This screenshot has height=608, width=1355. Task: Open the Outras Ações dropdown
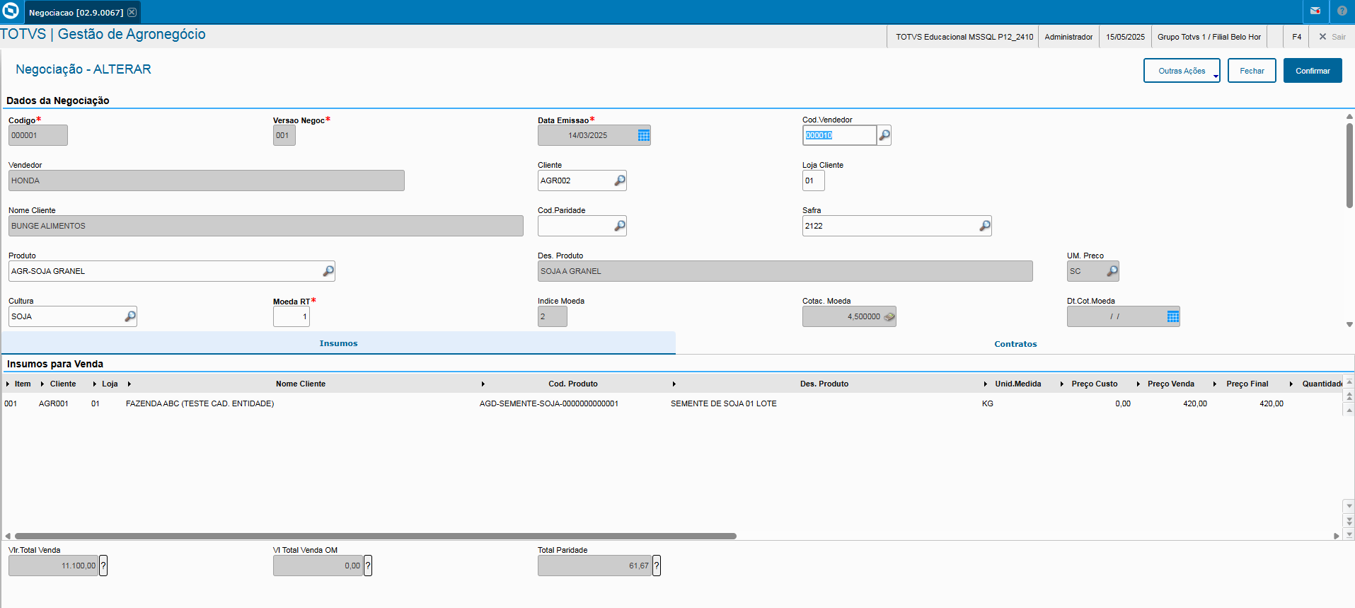pyautogui.click(x=1182, y=71)
